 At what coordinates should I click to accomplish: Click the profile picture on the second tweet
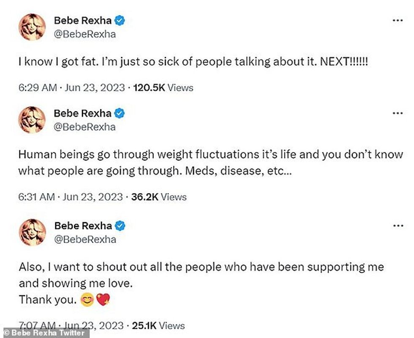point(32,120)
